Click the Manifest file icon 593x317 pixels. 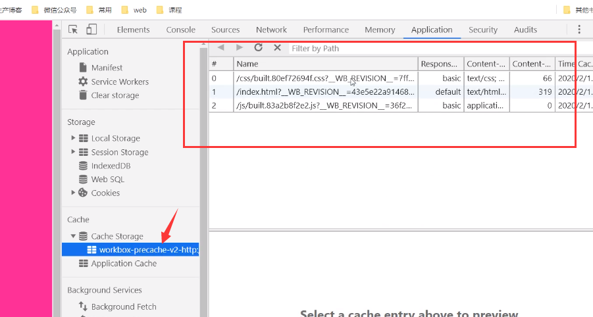point(83,67)
